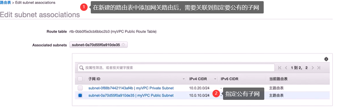Click the red number 1 annotation badge
Image resolution: width=339 pixels, height=109 pixels.
tap(84, 7)
